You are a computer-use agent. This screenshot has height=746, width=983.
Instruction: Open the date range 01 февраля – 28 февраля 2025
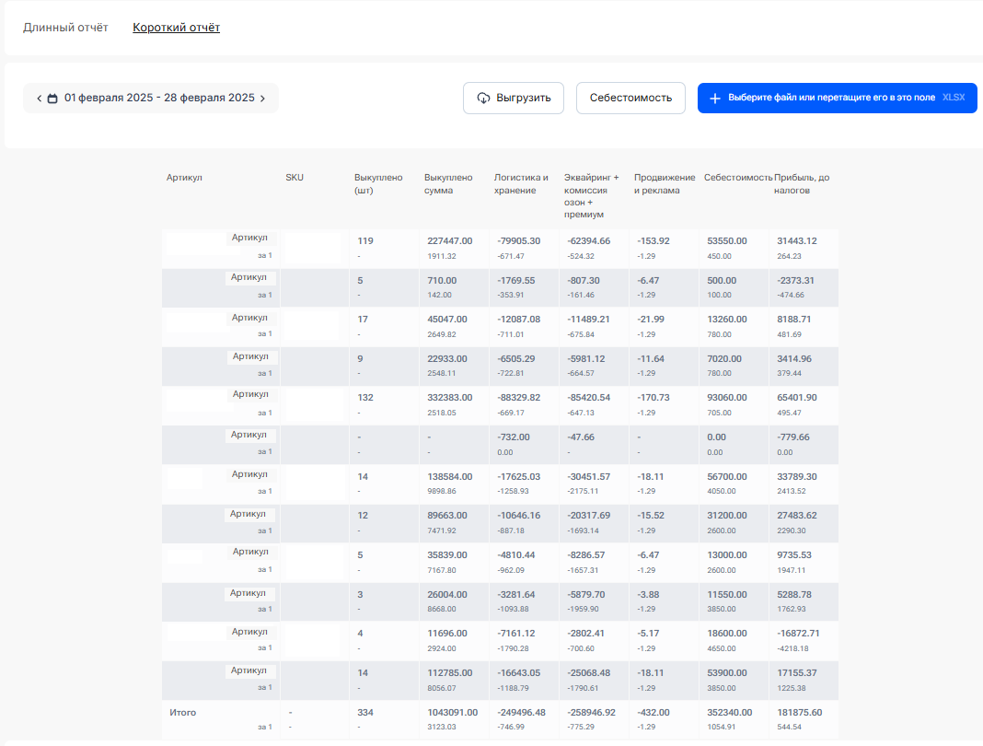[159, 98]
